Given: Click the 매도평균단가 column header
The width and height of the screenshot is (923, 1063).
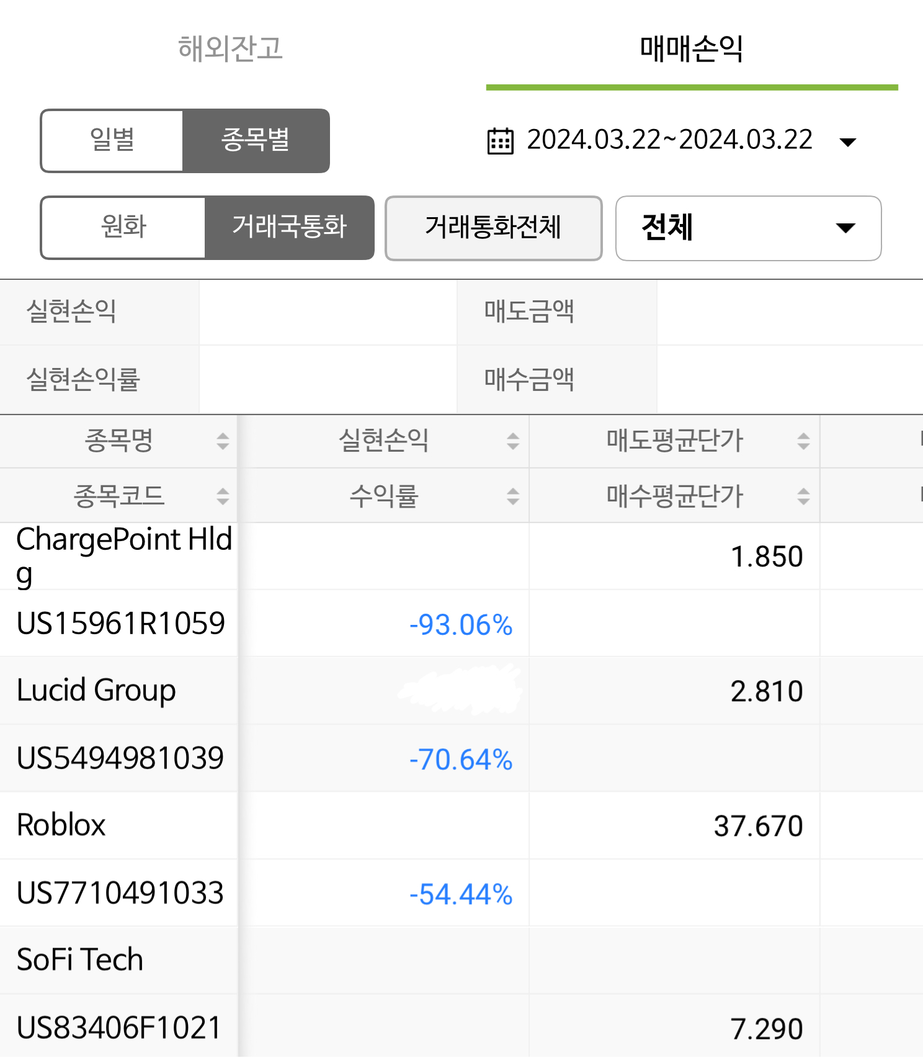Looking at the screenshot, I should click(675, 441).
